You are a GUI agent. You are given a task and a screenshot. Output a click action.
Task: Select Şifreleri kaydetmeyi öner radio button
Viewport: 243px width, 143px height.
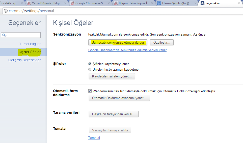90,64
